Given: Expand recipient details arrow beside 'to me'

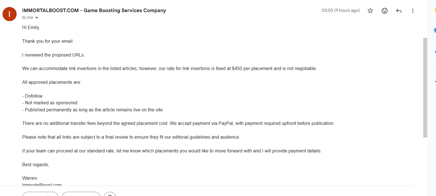Looking at the screenshot, I should coord(37,18).
